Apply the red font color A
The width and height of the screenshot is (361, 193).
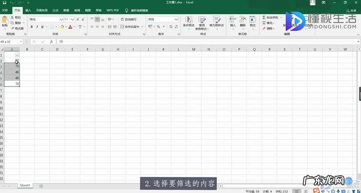70,27
